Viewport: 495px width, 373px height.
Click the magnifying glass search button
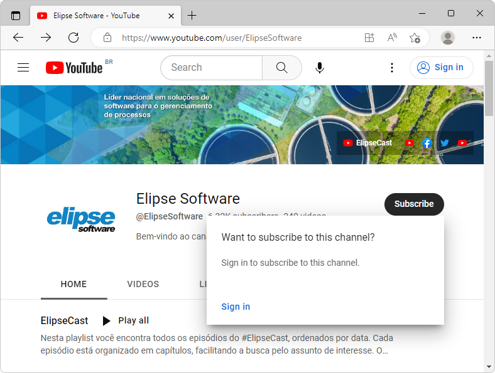coord(281,68)
